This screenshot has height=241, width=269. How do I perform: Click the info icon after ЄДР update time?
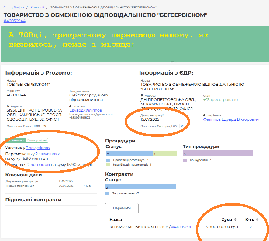pyautogui.click(x=182, y=126)
